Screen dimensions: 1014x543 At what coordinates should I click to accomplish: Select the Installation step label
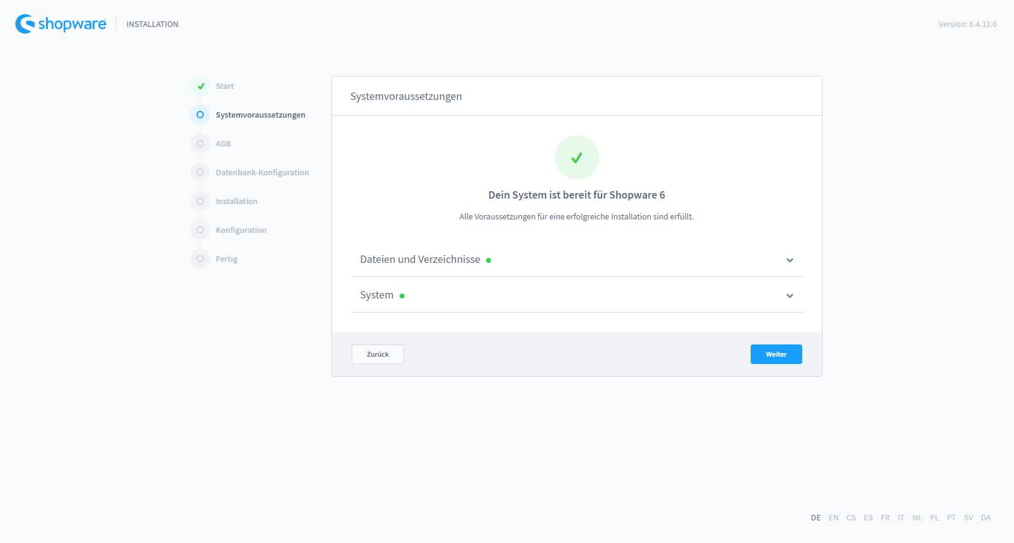tap(236, 201)
